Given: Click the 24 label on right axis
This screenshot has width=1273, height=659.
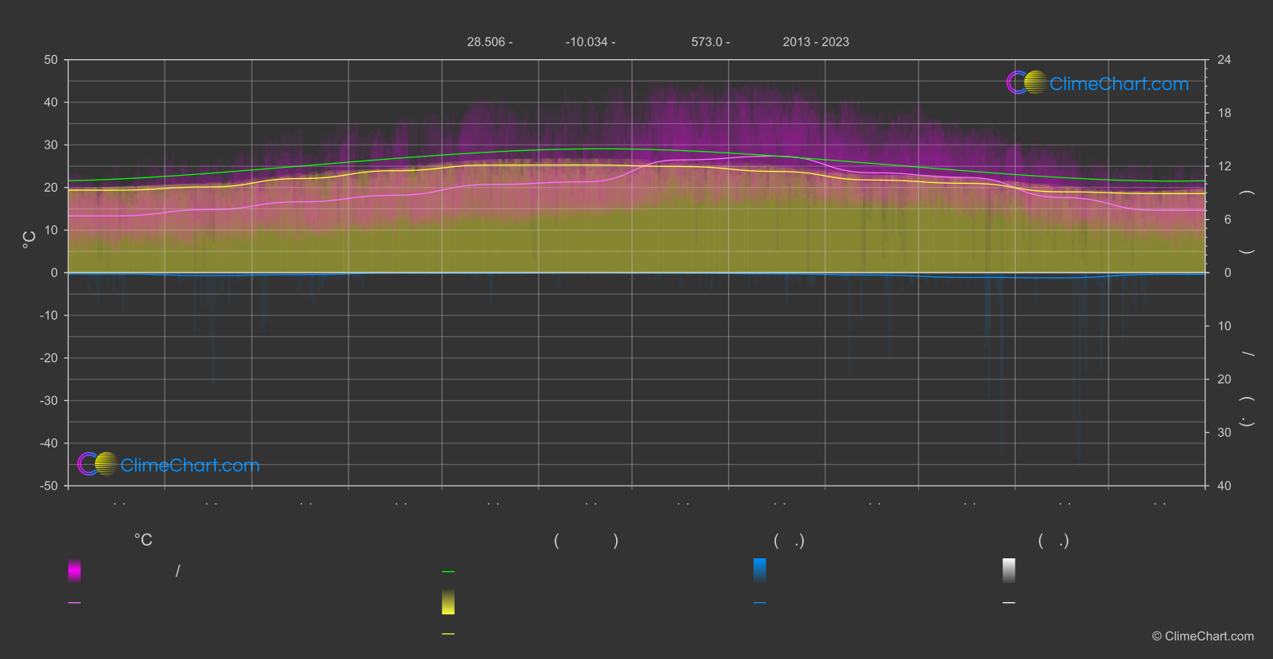Looking at the screenshot, I should coord(1223,60).
